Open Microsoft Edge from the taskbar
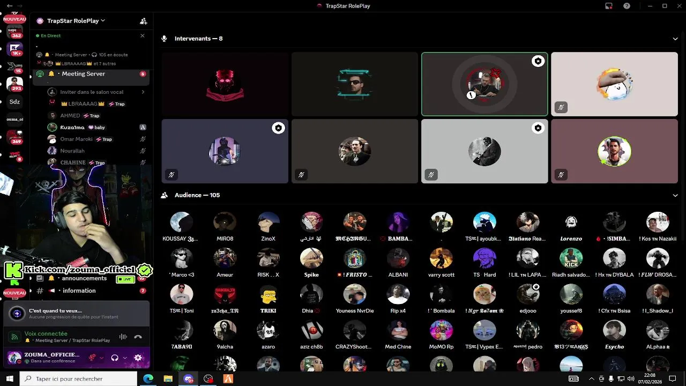This screenshot has height=386, width=686. tap(148, 378)
